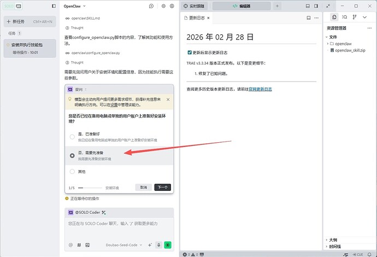Select the 其他 radio option
Viewport: 377px width, 257px height.
(x=72, y=171)
